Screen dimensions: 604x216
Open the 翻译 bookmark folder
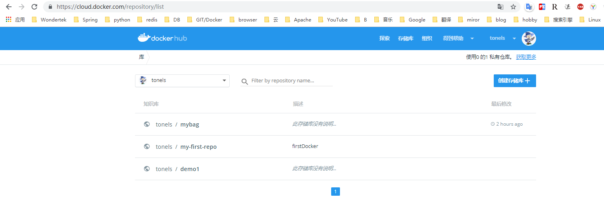pyautogui.click(x=442, y=19)
